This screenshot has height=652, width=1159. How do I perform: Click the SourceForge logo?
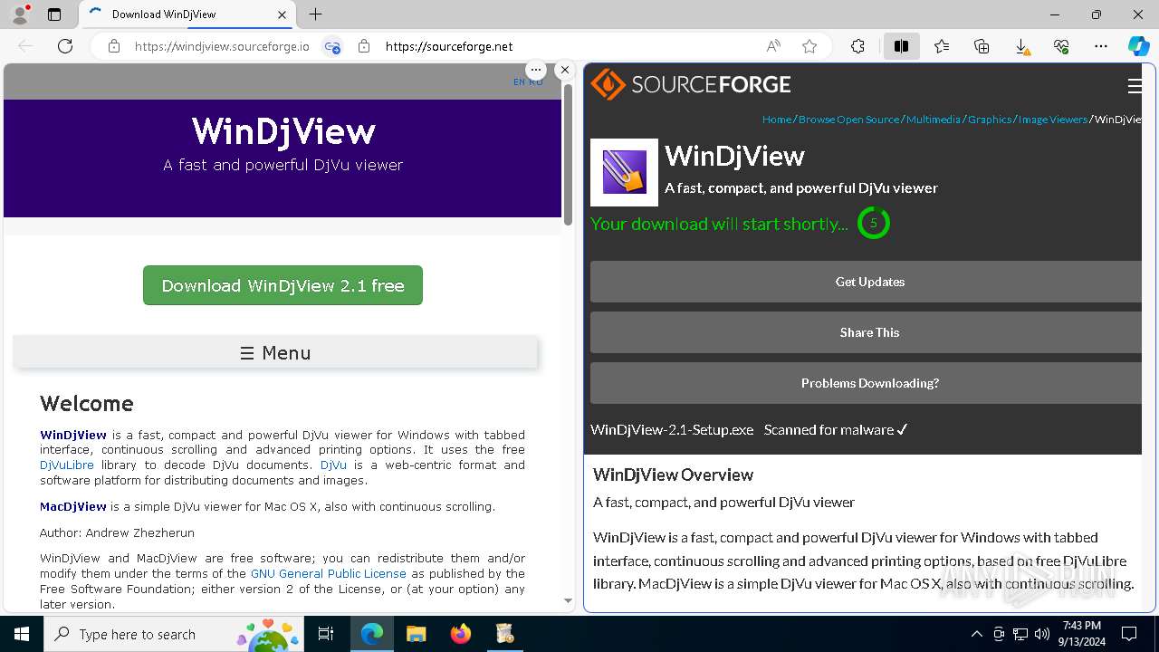691,84
